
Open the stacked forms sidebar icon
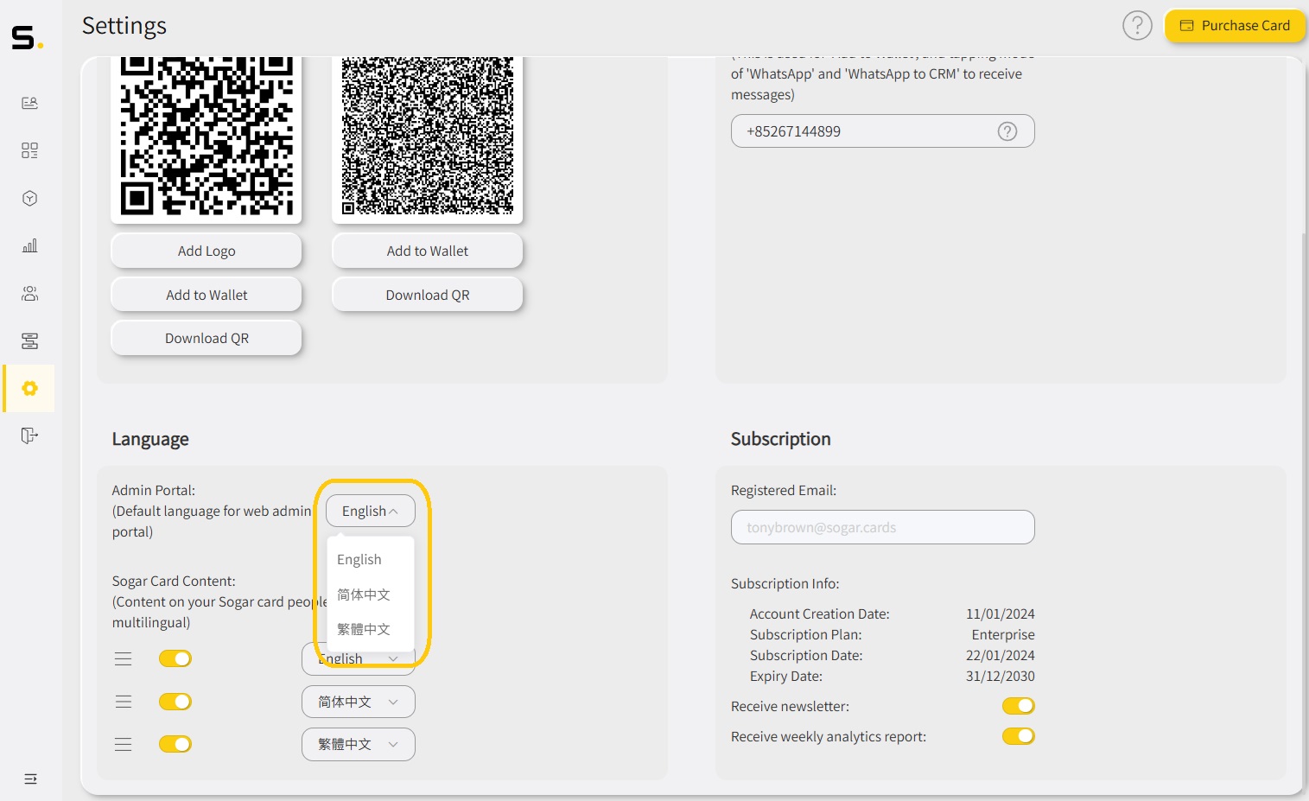tap(29, 340)
